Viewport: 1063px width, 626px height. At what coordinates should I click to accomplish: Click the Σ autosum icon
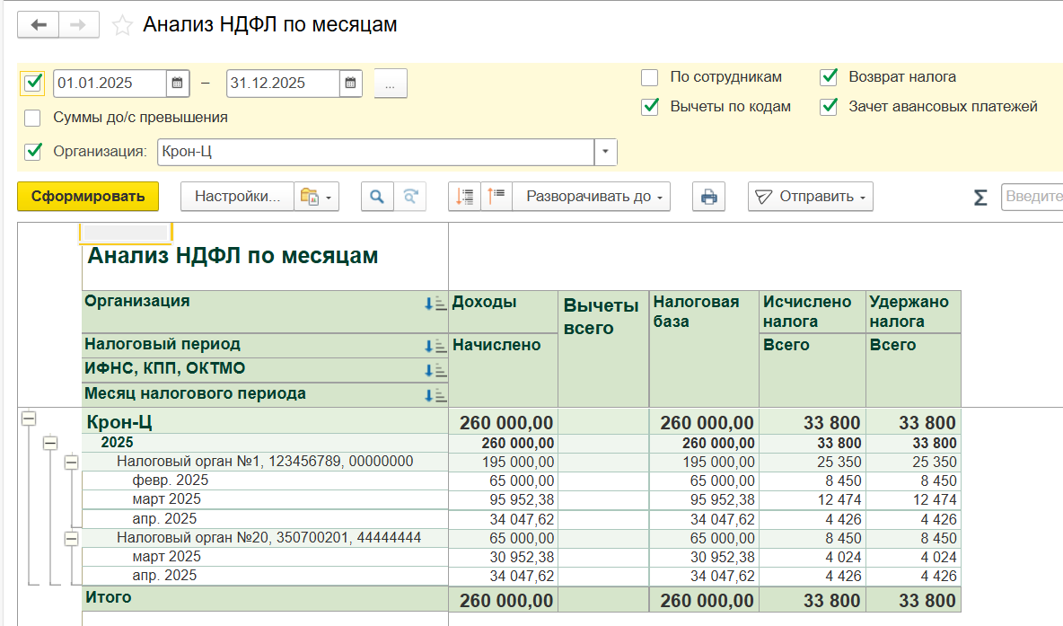pyautogui.click(x=980, y=196)
